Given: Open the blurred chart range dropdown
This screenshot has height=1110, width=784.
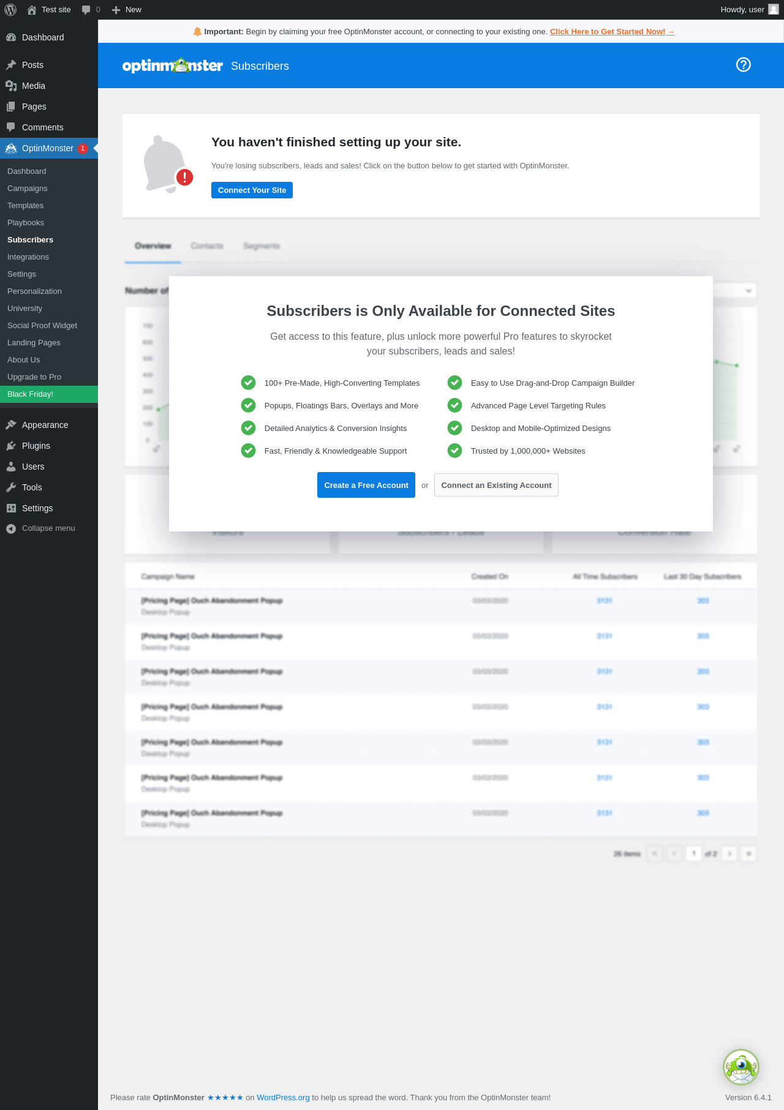Looking at the screenshot, I should pyautogui.click(x=735, y=290).
